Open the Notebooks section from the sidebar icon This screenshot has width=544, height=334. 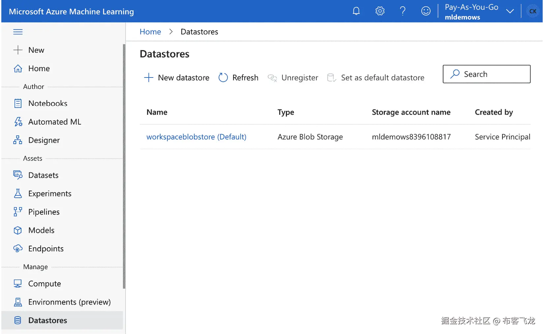tap(18, 103)
